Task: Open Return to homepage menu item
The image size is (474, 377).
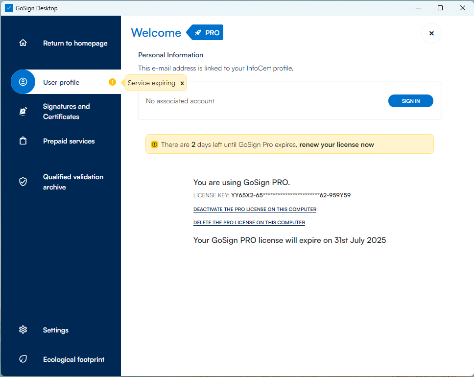Action: click(x=75, y=43)
